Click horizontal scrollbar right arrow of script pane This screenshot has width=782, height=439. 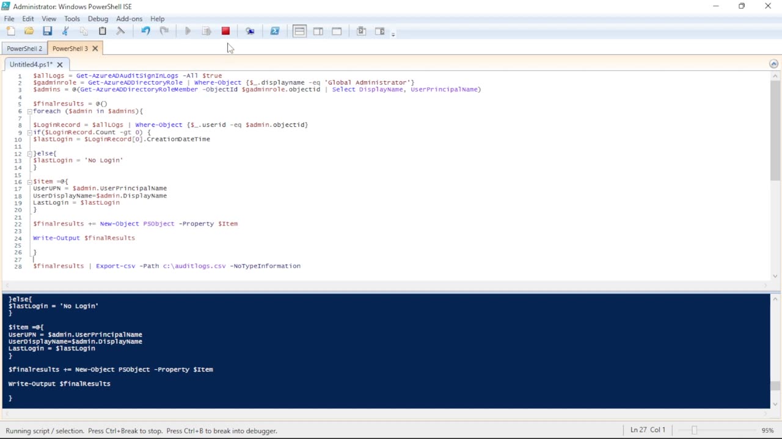pyautogui.click(x=766, y=285)
